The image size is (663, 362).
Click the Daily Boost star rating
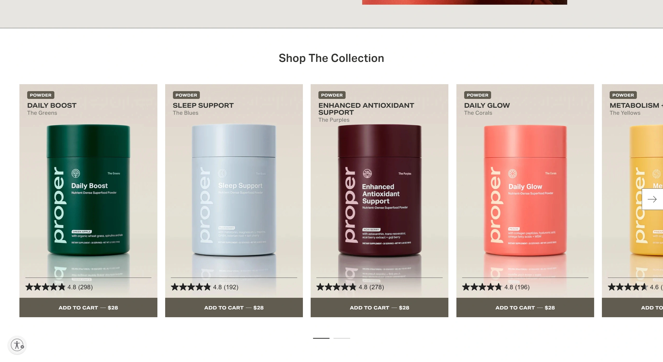[59, 287]
